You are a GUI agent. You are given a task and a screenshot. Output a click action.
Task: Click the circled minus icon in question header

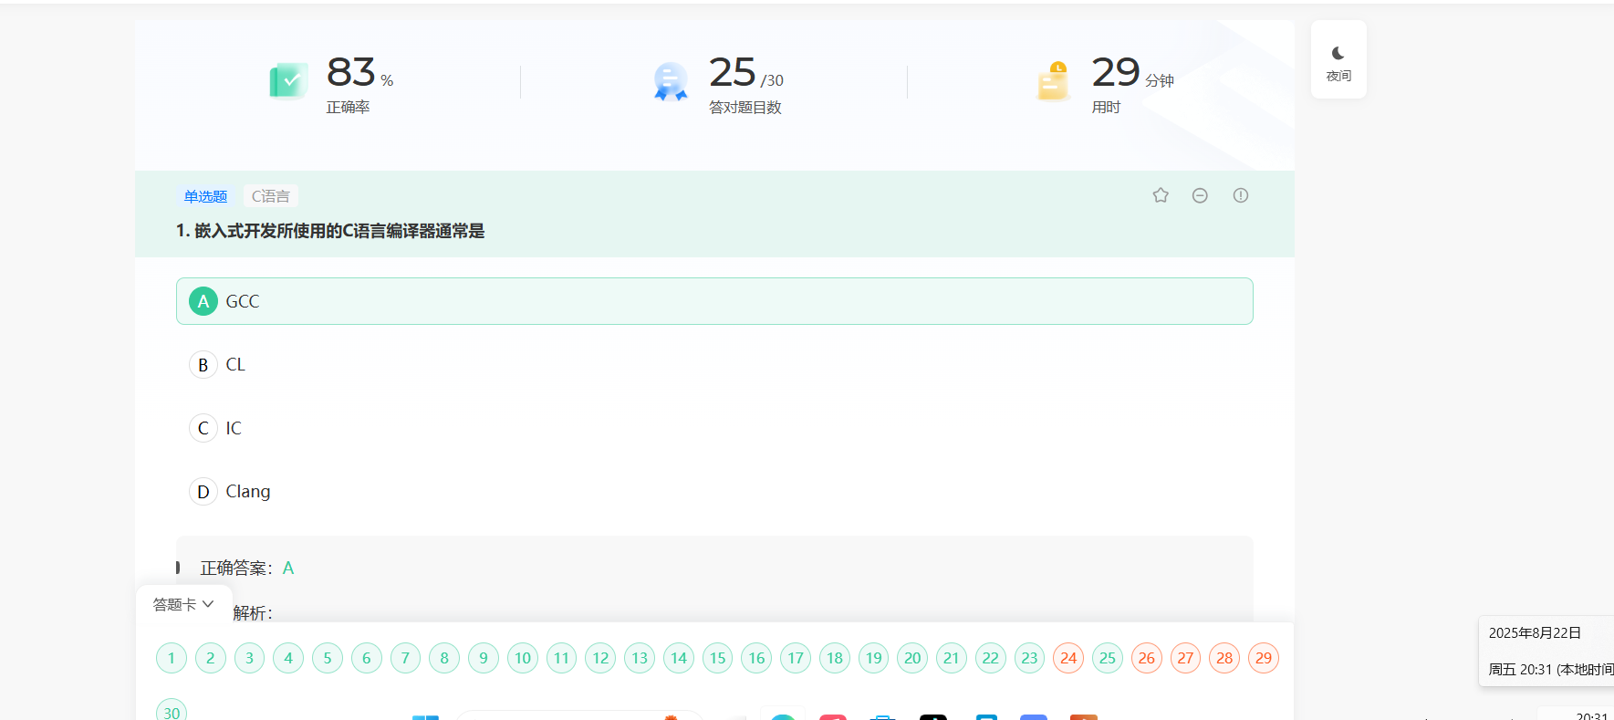(x=1200, y=195)
